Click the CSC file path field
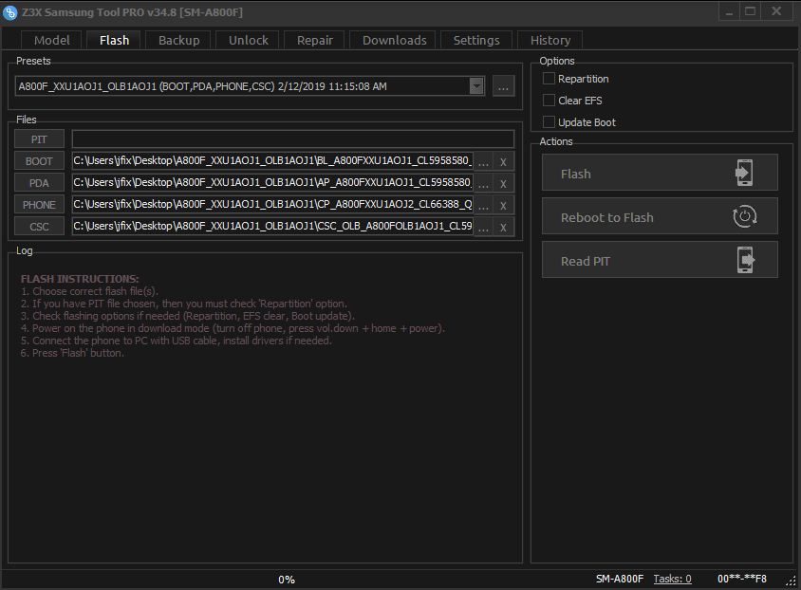The width and height of the screenshot is (801, 590). click(x=272, y=226)
